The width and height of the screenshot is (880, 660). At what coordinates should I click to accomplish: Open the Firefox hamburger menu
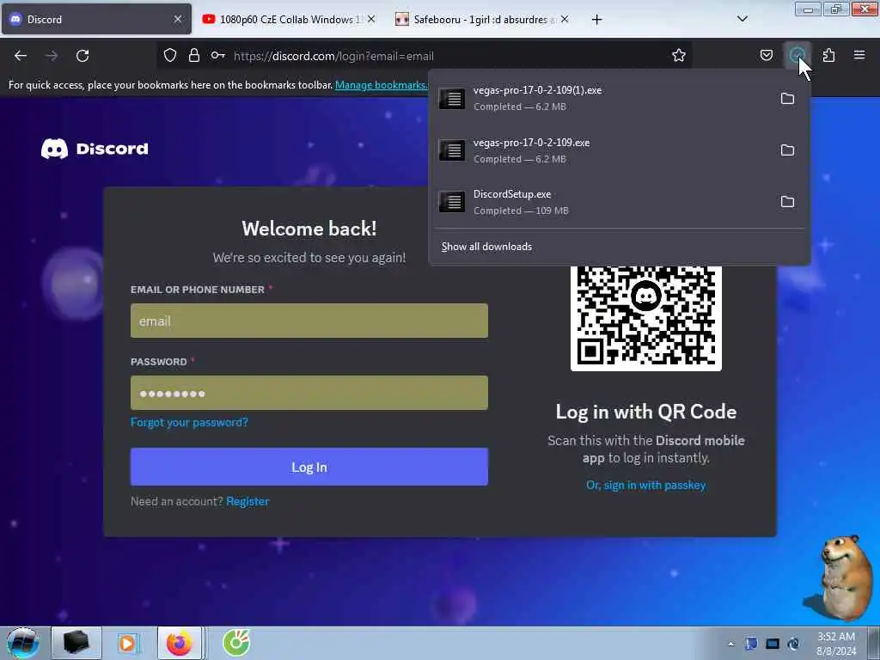pyautogui.click(x=859, y=55)
